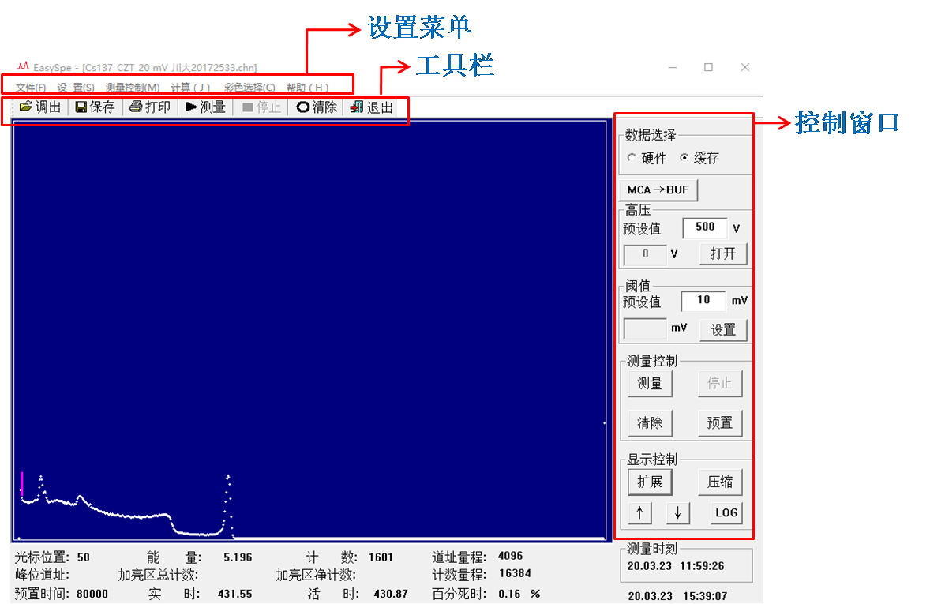Viewport: 930px width, 604px height.
Task: Open the 计算(J) menu
Action: 191,88
